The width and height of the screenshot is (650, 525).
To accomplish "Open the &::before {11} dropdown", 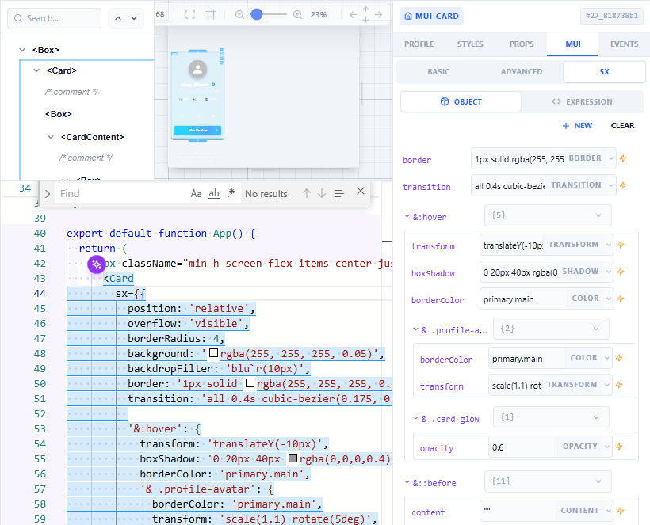I will coord(548,481).
